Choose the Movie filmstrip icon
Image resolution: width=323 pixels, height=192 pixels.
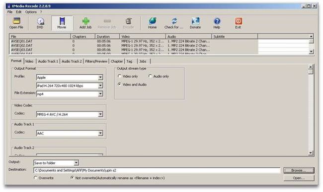coord(62,21)
